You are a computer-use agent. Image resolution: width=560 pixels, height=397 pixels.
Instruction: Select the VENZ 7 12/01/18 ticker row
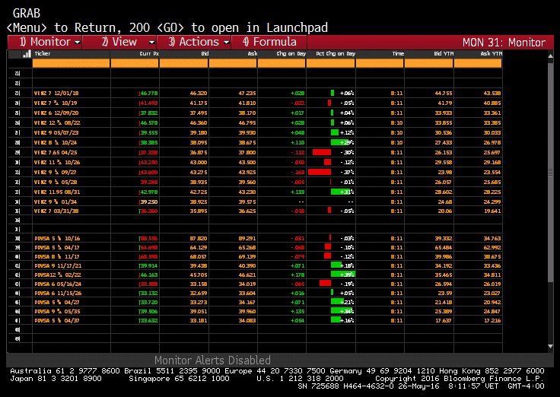click(56, 94)
